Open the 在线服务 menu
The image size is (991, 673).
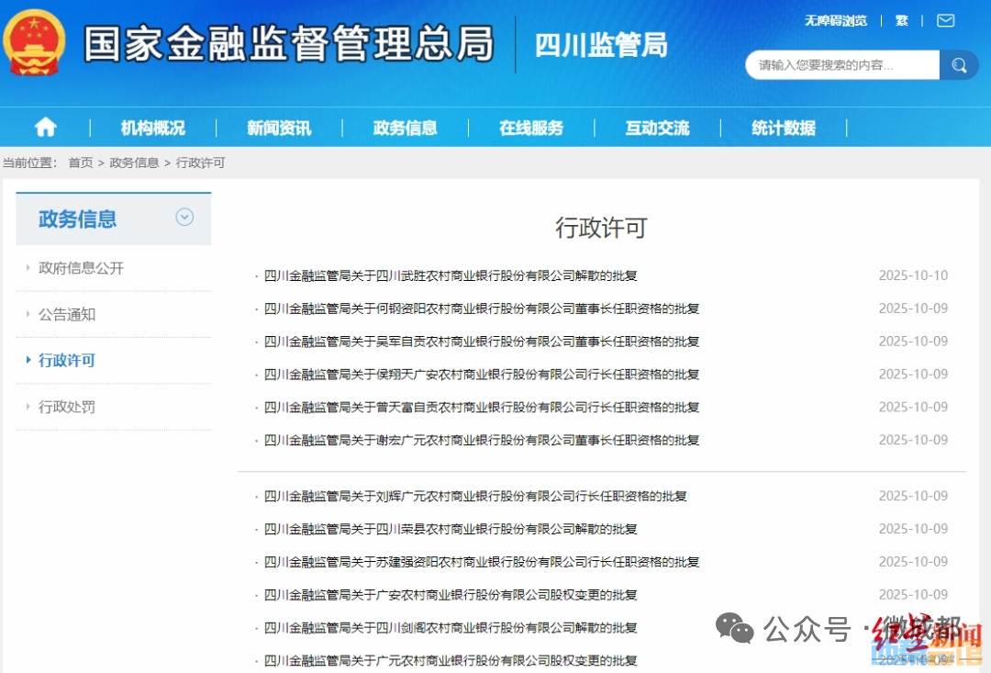[x=531, y=128]
